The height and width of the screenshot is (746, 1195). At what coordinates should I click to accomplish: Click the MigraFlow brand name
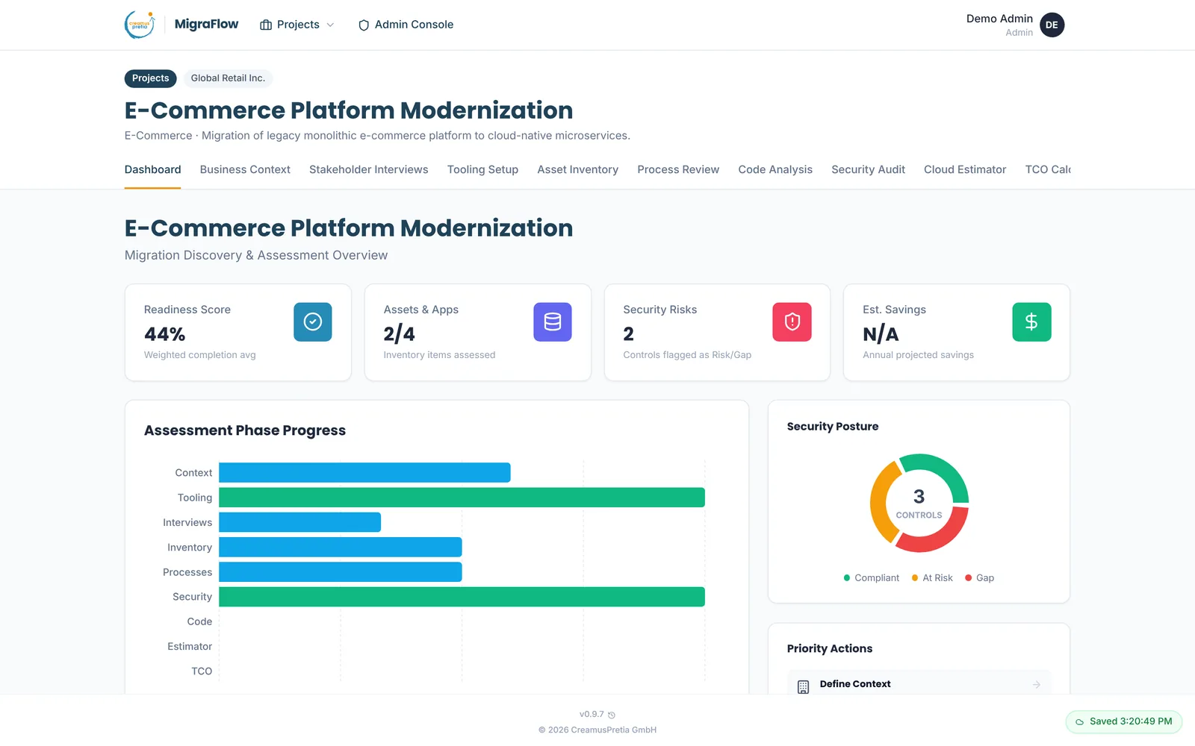(x=206, y=24)
